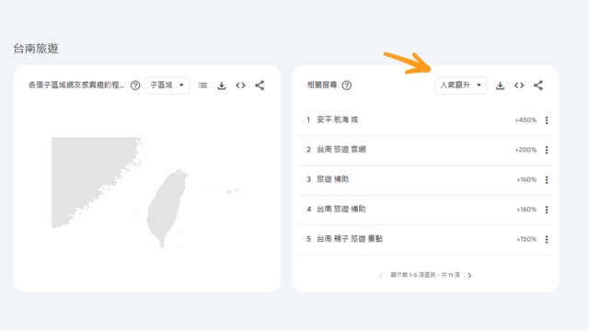Click the +200% value

(525, 150)
